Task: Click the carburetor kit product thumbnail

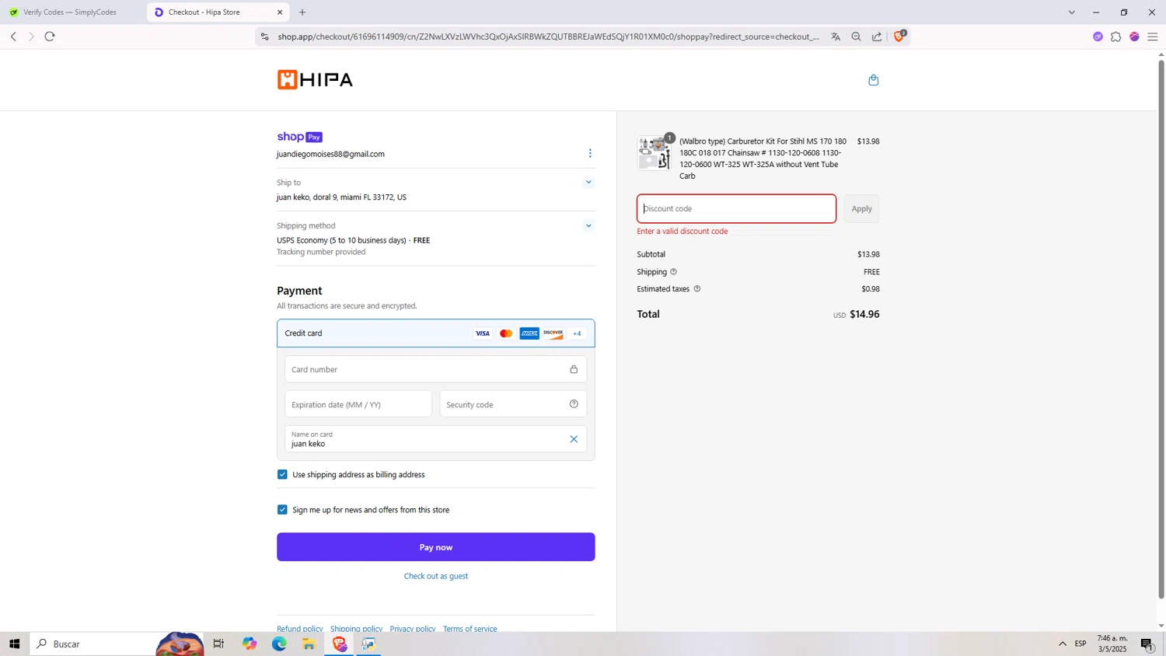Action: pos(654,153)
